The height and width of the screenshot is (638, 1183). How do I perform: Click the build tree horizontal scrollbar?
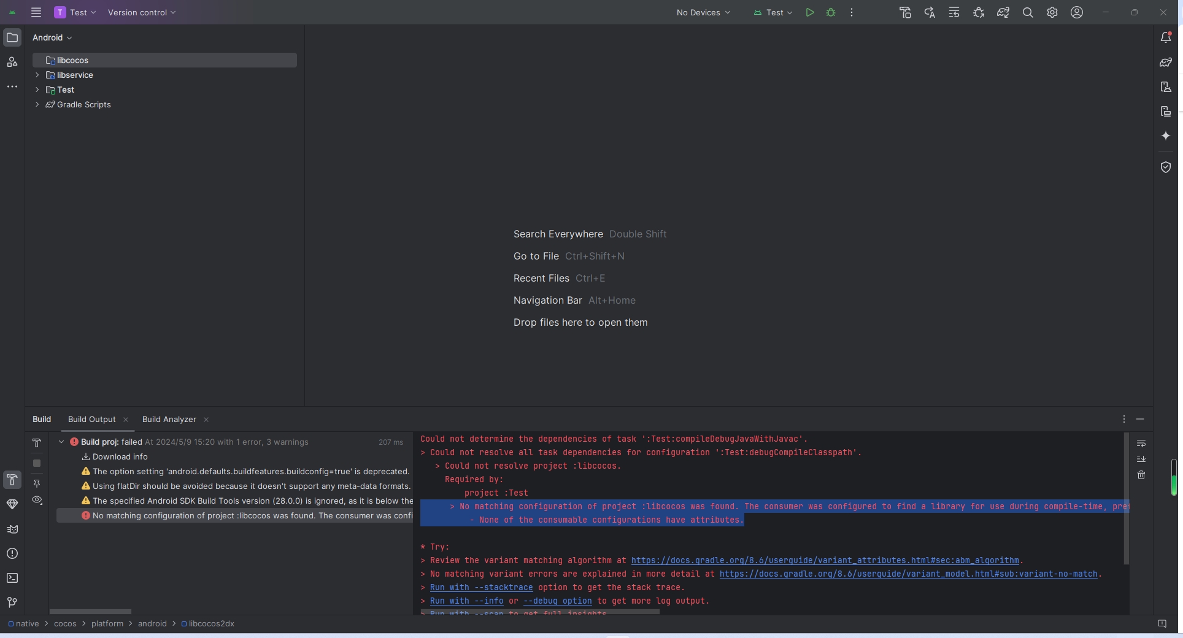point(90,612)
